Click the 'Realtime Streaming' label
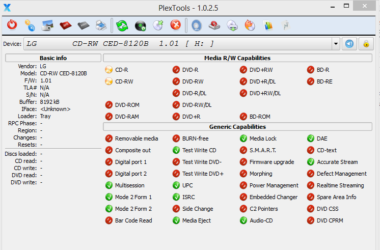The width and height of the screenshot is (380, 250). 340,185
